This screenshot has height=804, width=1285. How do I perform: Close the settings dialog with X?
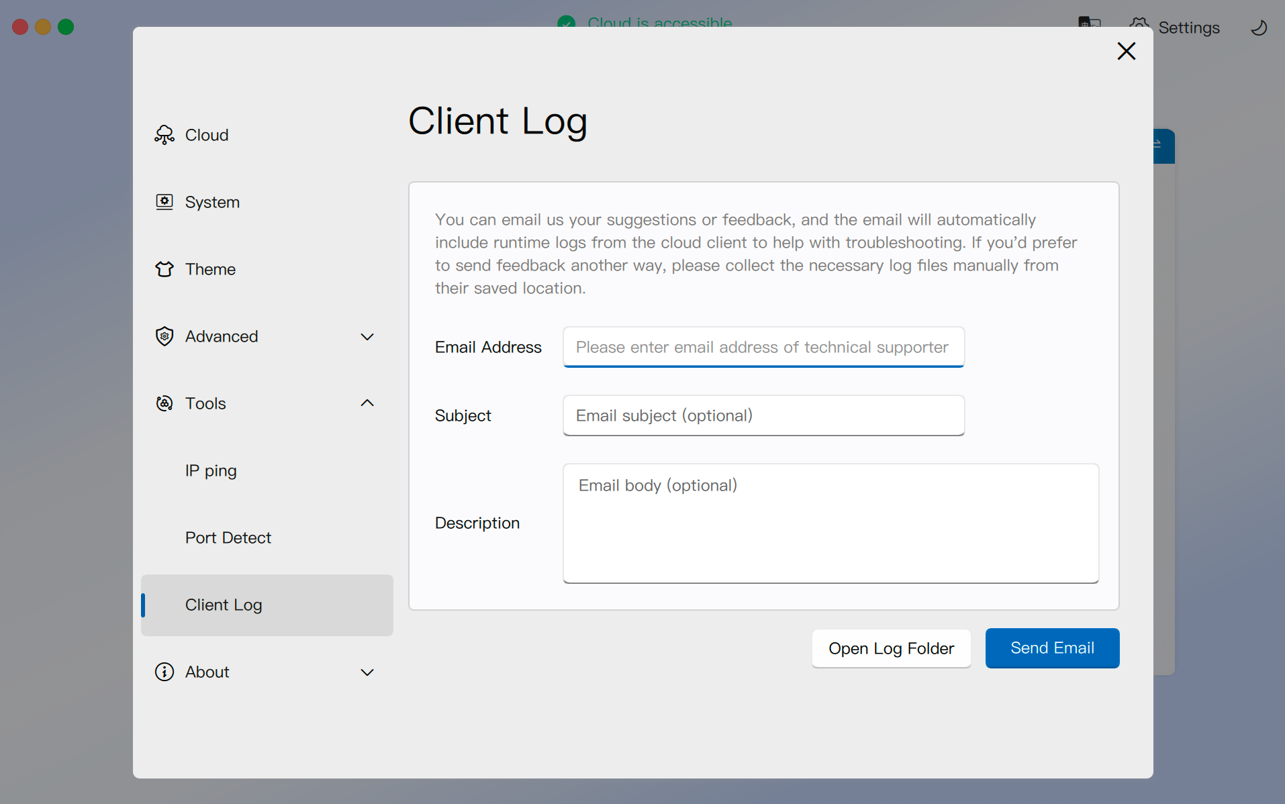tap(1126, 51)
